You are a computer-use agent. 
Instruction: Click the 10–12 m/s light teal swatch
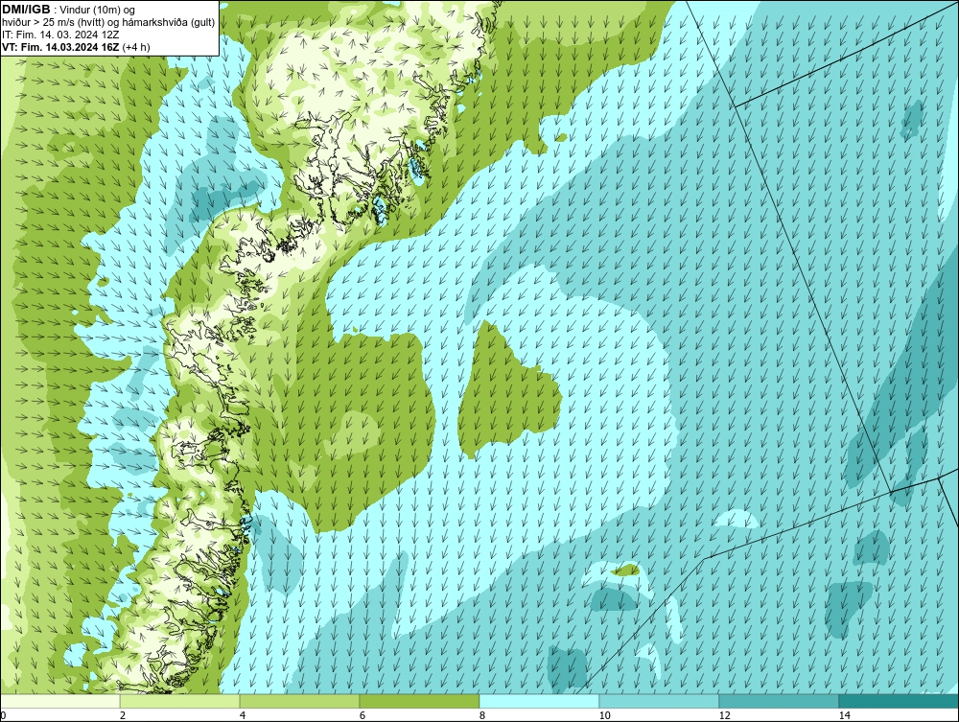point(660,701)
